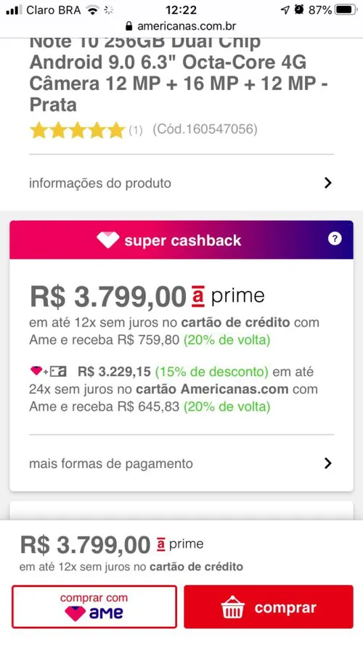Tap the padlock icon beside americanas.com.br
Image resolution: width=363 pixels, height=645 pixels.
[129, 26]
